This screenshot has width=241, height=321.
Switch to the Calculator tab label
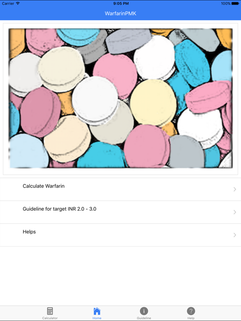point(50,318)
